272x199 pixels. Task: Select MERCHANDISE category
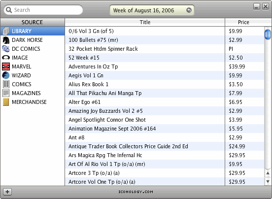[x=33, y=102]
